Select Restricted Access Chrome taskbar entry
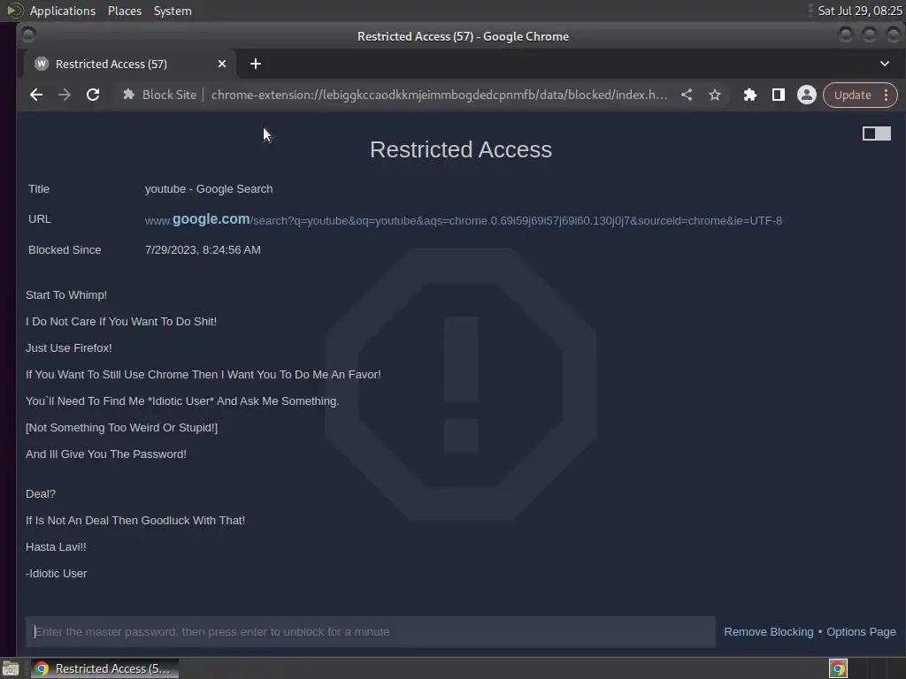 pos(104,668)
